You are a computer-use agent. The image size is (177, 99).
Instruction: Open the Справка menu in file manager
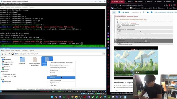[x=31, y=51]
